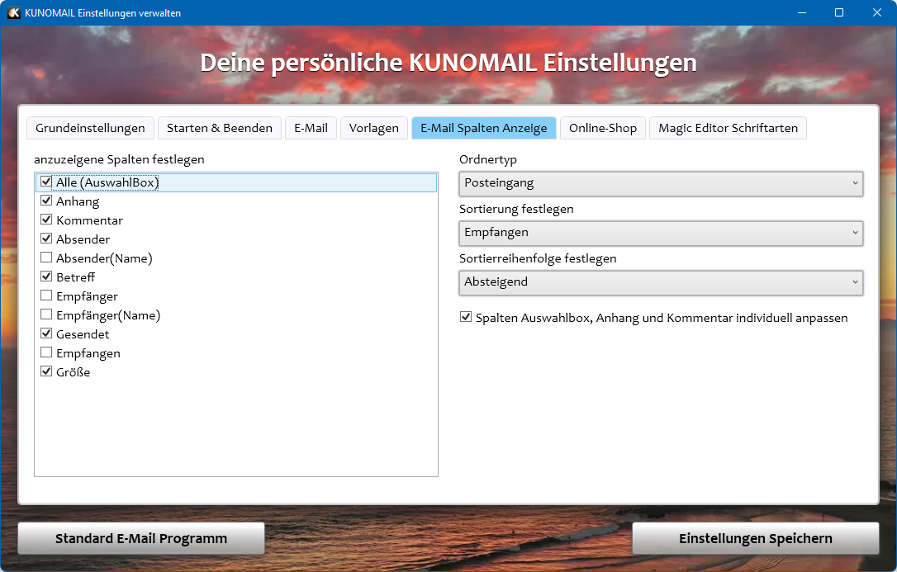Toggle the Alle (AuswahlBox) checkbox
The image size is (897, 572).
pyautogui.click(x=46, y=182)
